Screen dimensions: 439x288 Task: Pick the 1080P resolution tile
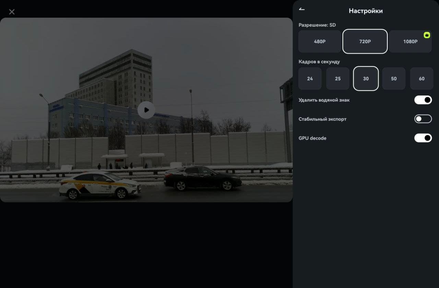pyautogui.click(x=410, y=41)
